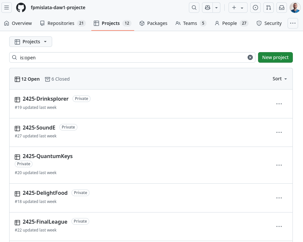Click '#22 updated last week' text

(x=35, y=230)
